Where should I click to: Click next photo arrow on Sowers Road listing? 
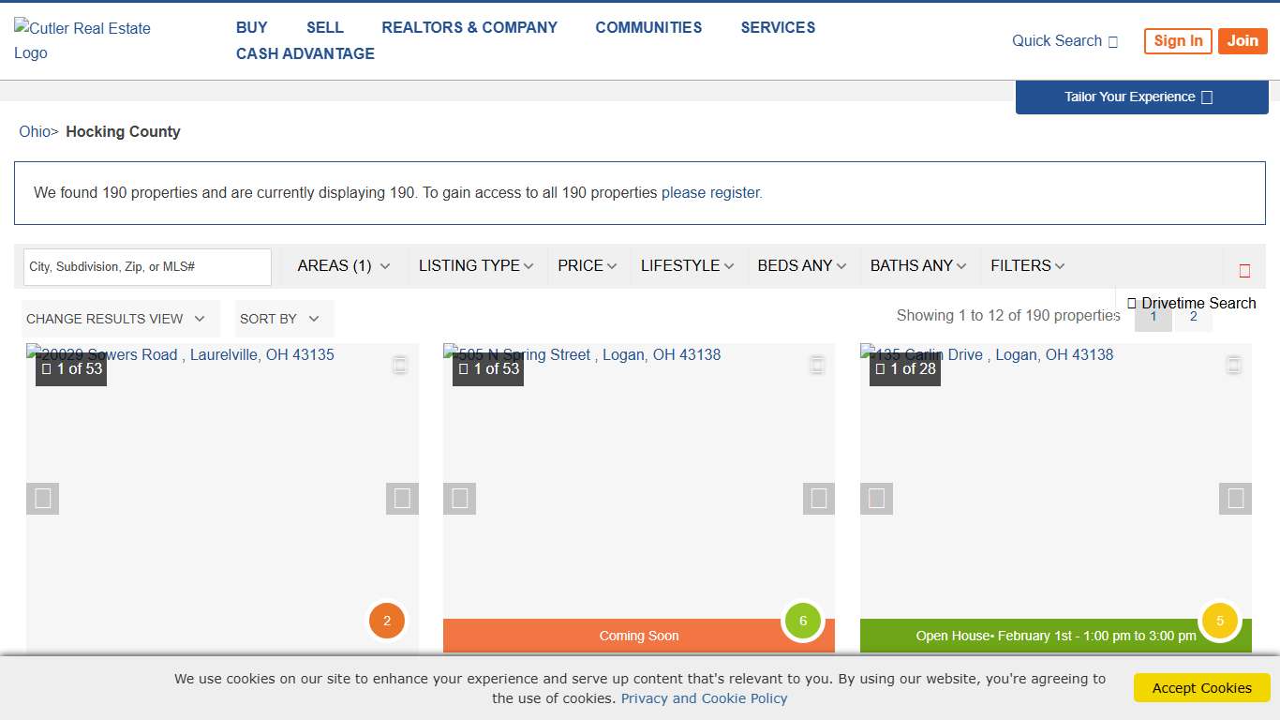(x=402, y=499)
